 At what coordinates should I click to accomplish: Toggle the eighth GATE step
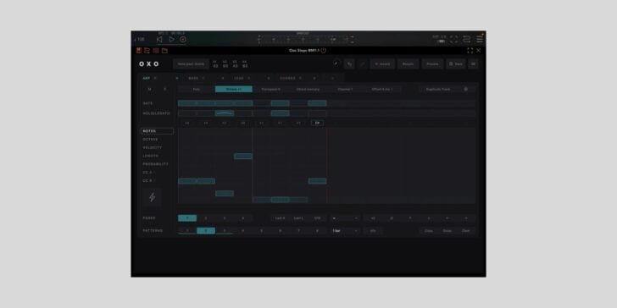tap(317, 103)
